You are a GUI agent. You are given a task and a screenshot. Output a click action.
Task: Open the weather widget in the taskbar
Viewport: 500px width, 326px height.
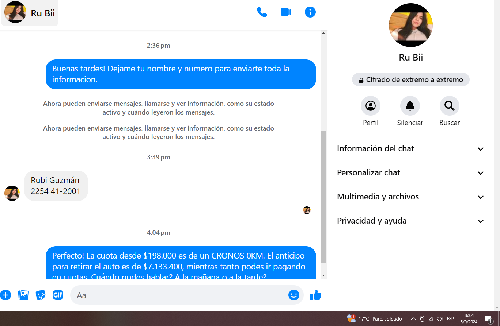[375, 319]
